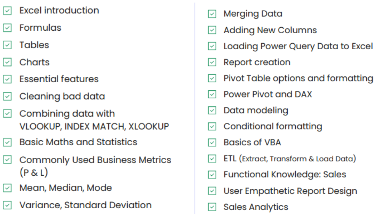Toggle the Excel introduction checkbox
This screenshot has width=380, height=214.
[x=7, y=11]
